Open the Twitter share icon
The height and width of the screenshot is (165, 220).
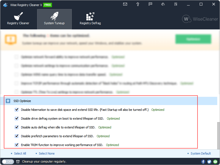pos(209,162)
